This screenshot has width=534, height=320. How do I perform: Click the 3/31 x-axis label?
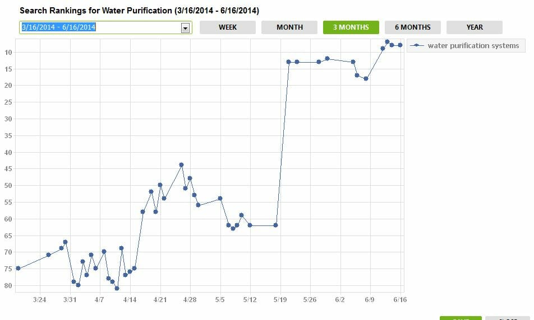coord(70,300)
